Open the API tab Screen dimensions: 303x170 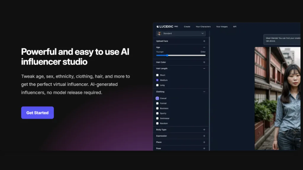(235, 27)
